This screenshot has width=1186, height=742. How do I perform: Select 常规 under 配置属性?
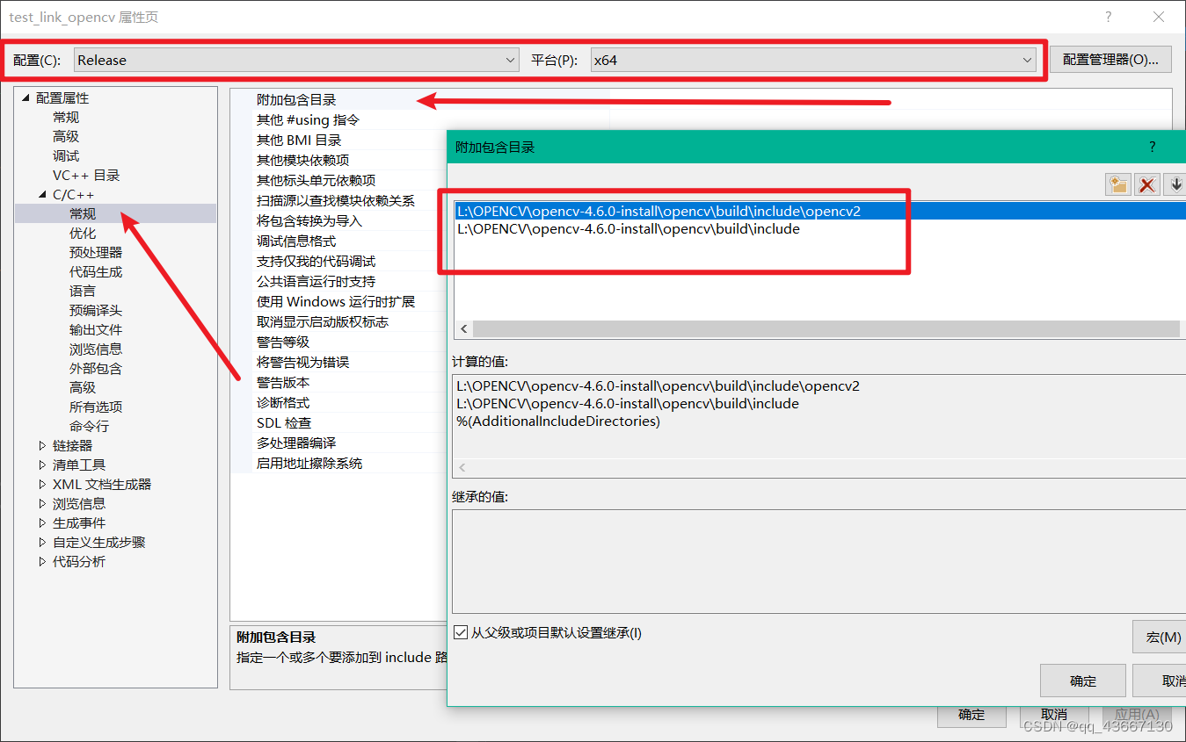coord(66,117)
